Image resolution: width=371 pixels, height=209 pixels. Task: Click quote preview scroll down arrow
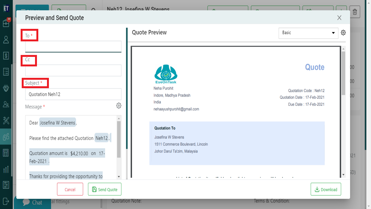point(343,174)
